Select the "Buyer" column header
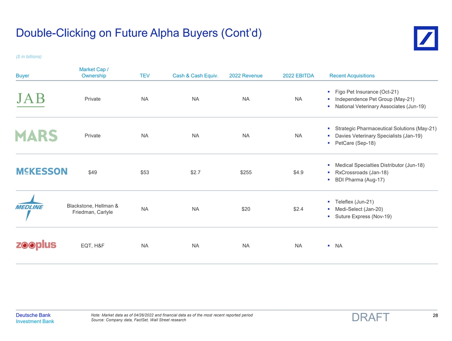 click(x=22, y=76)
